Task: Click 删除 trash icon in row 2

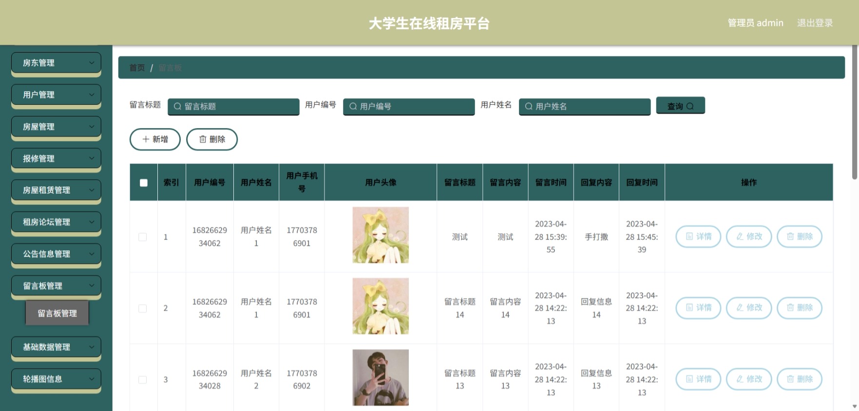Action: pos(790,307)
